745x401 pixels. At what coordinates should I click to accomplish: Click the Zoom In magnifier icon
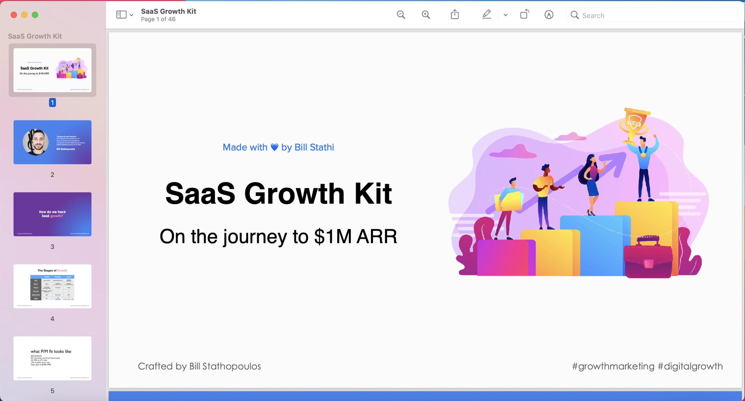[425, 15]
